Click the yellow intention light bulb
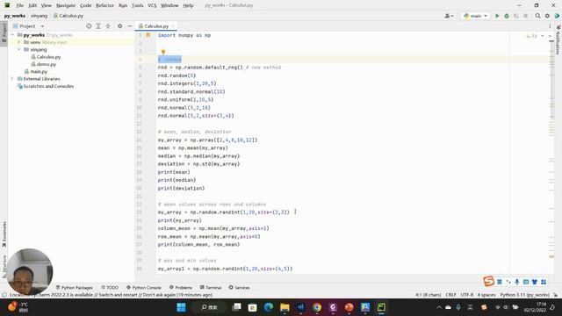Screen dimensions: 562x316 (x=163, y=52)
